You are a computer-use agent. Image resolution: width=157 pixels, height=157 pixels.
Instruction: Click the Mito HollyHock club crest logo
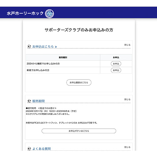coord(49,14)
